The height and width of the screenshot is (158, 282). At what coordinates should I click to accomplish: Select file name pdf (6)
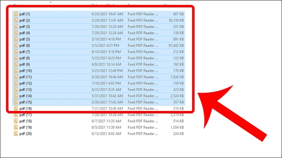coord(25,46)
